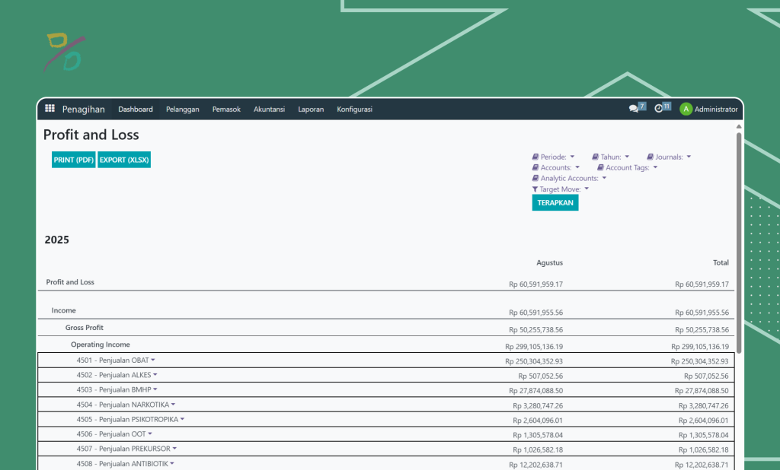
Task: Open the chat messages icon
Action: click(x=633, y=109)
